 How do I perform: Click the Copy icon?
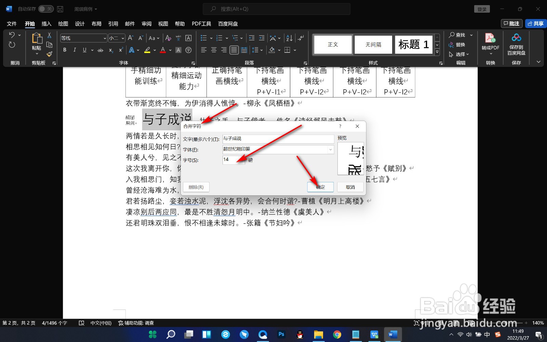(49, 45)
